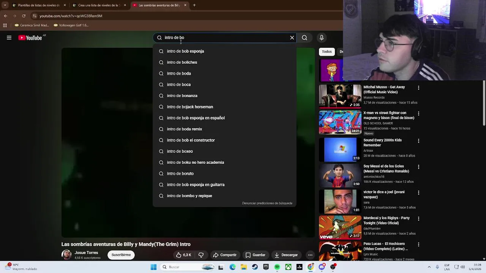Open a new browser tab with plus
Viewport: 486px width, 273px height.
coord(194,5)
